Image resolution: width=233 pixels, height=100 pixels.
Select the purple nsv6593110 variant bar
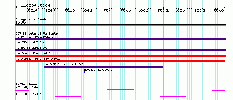tap(103, 67)
